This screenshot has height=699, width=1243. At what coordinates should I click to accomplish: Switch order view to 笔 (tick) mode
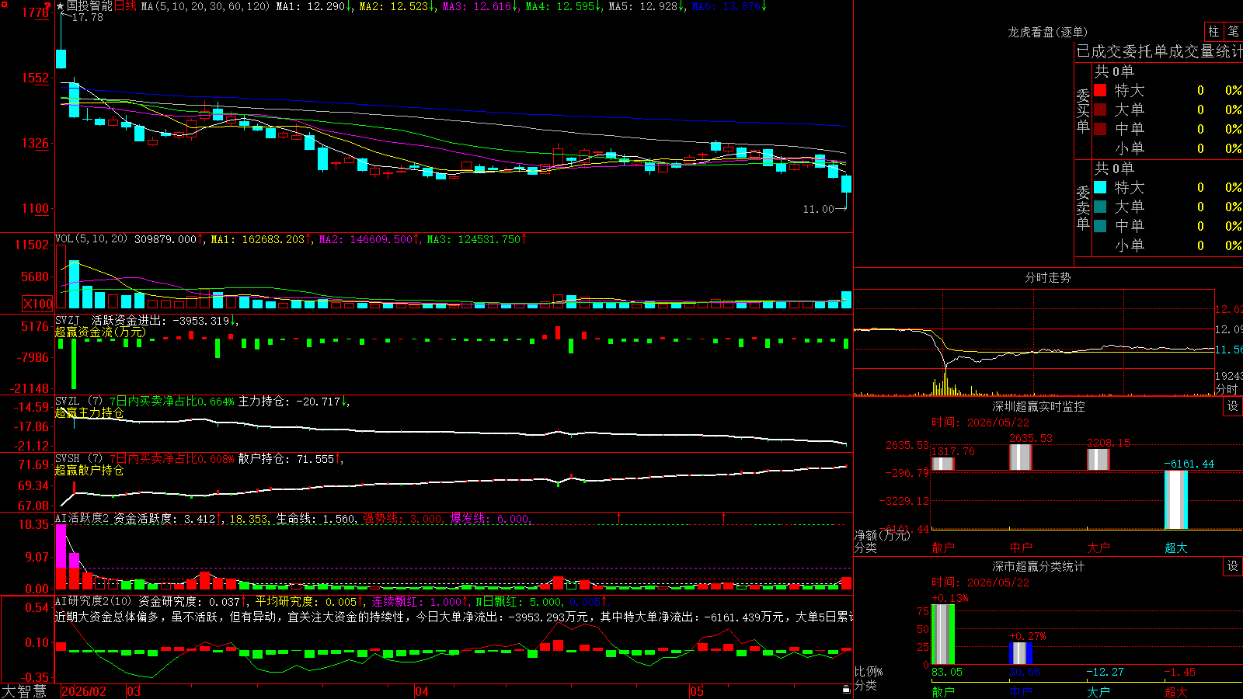point(1233,31)
